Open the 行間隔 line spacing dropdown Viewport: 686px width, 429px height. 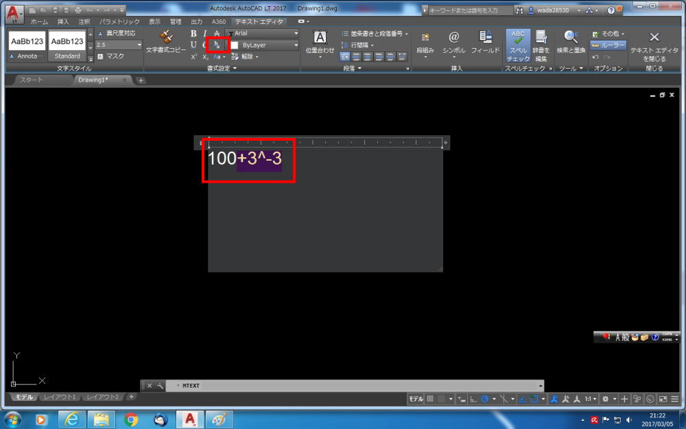coord(357,45)
